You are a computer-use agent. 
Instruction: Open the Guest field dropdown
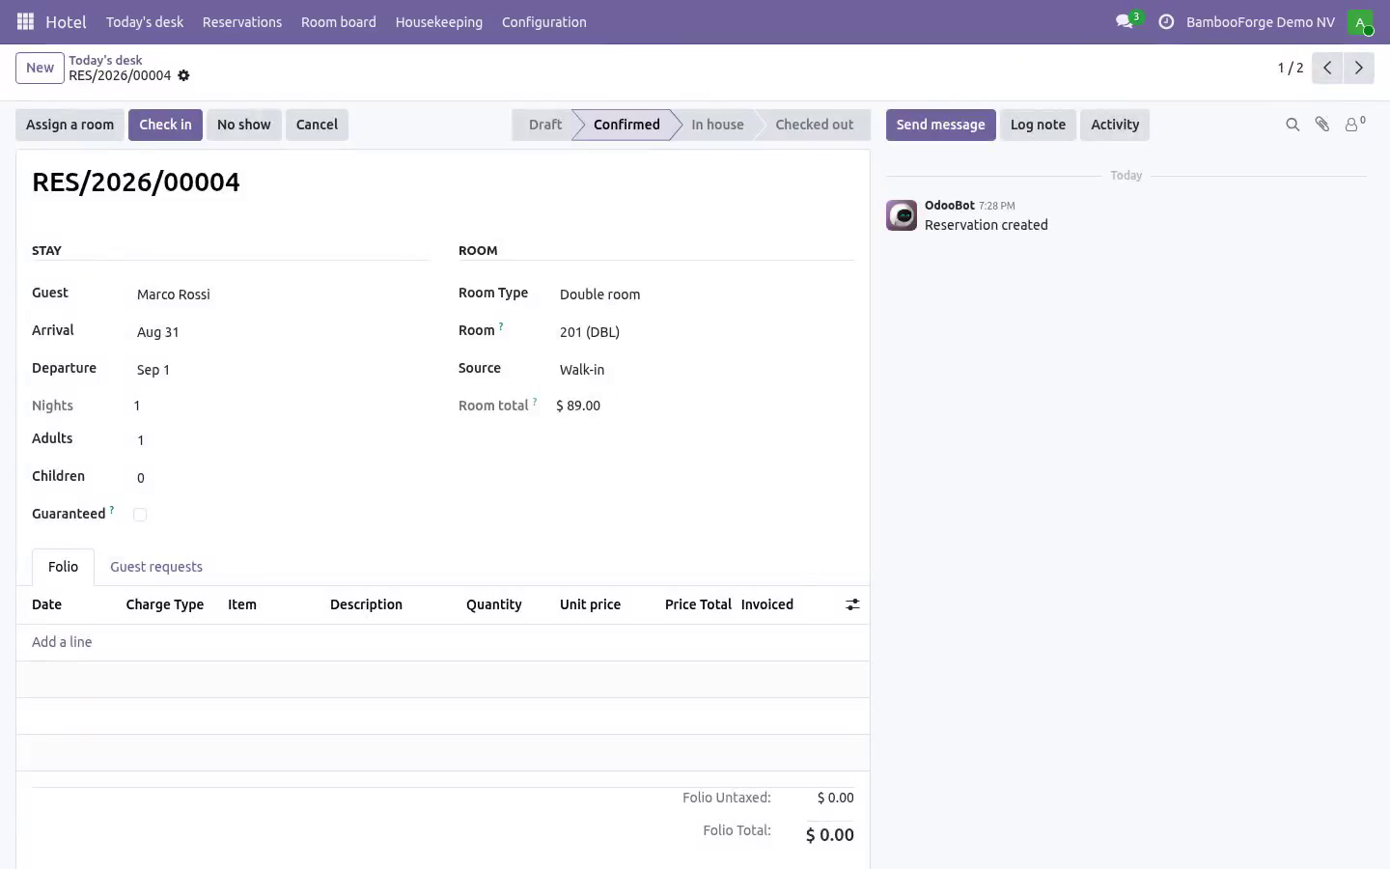[281, 294]
